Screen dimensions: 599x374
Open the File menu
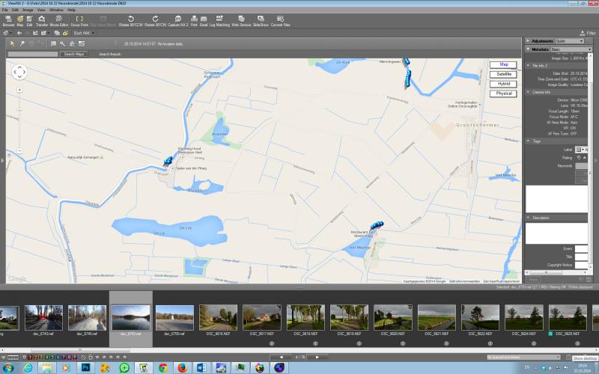(x=4, y=10)
